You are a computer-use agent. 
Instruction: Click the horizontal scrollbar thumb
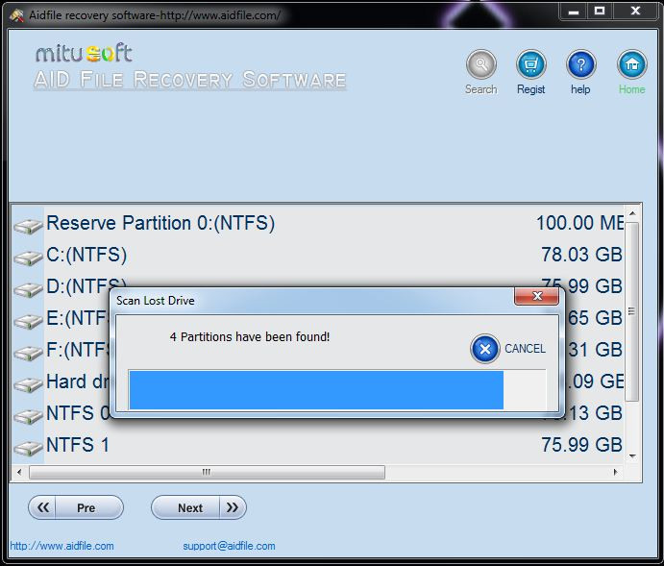pyautogui.click(x=207, y=472)
